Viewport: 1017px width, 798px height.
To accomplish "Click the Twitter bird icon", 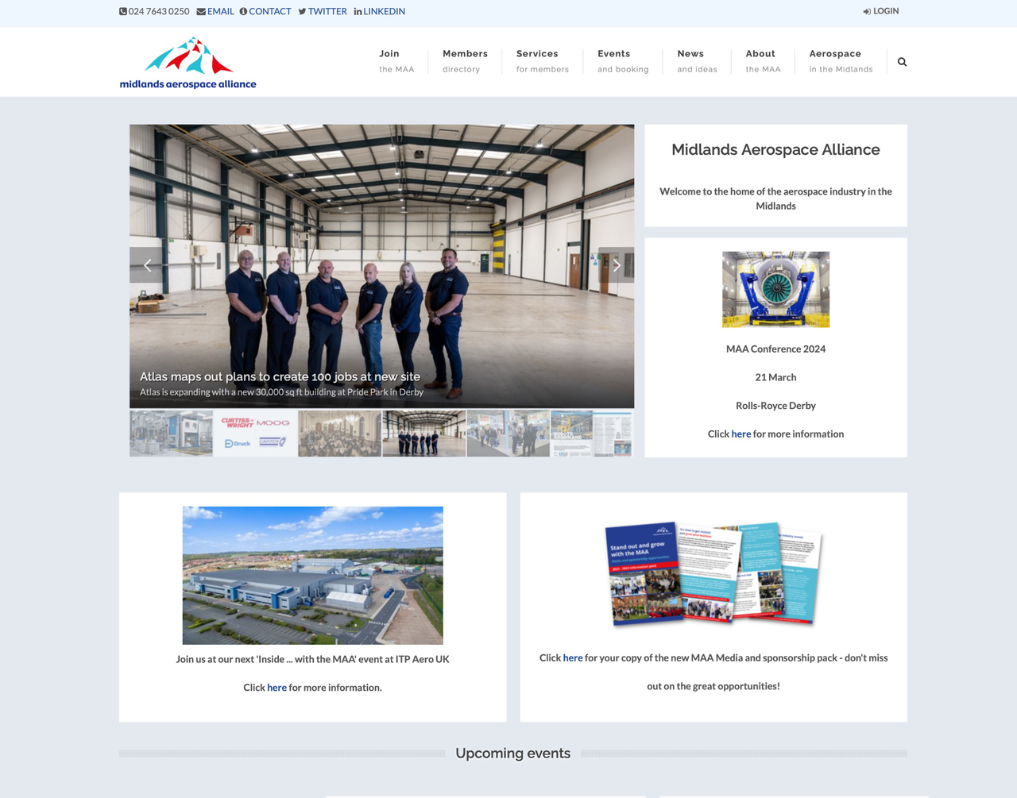I will [x=302, y=12].
